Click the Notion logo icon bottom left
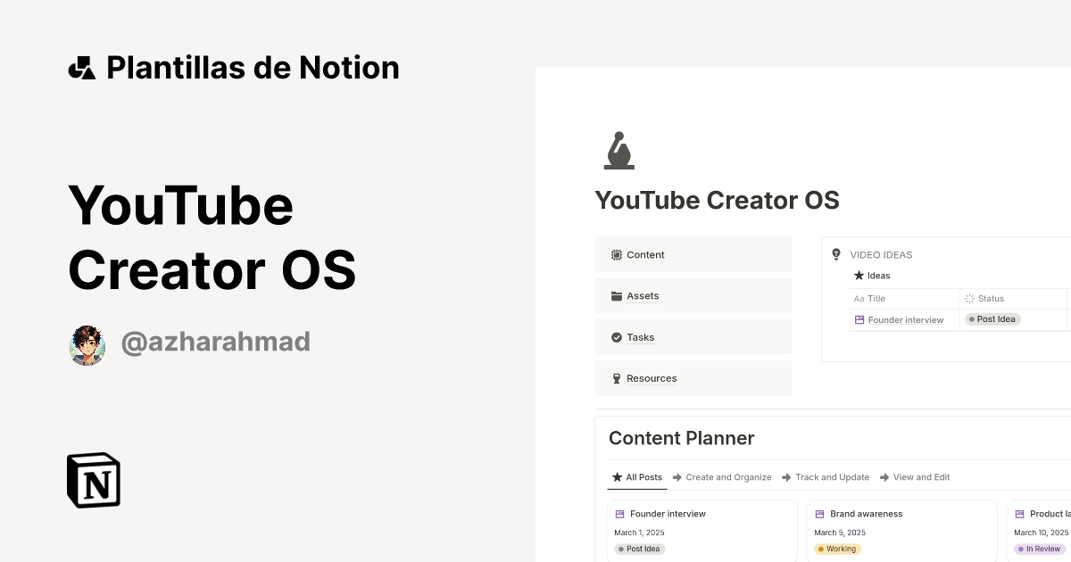1071x562 pixels. click(92, 480)
